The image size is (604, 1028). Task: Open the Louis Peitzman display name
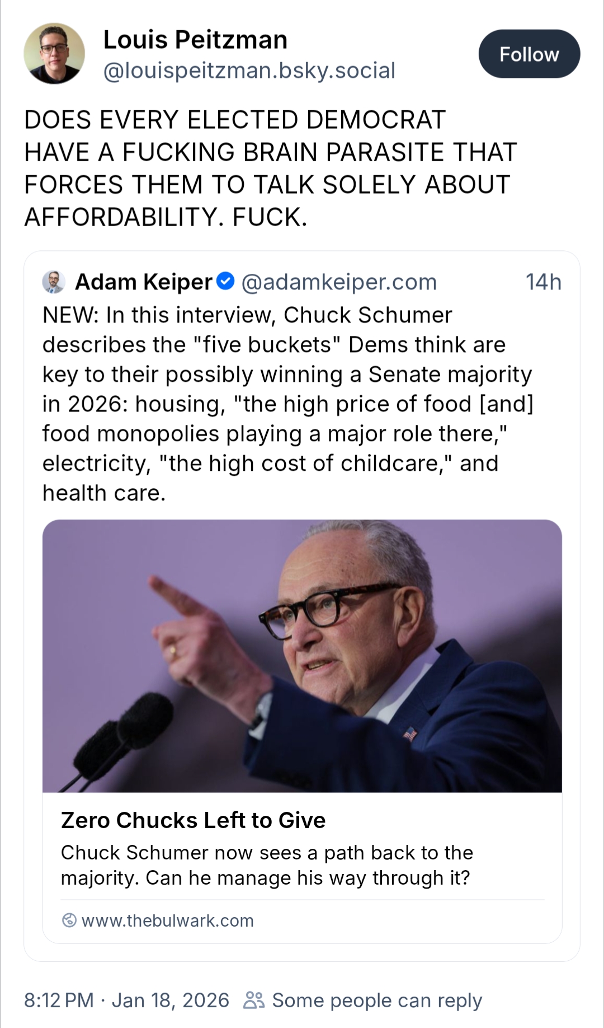pyautogui.click(x=195, y=40)
